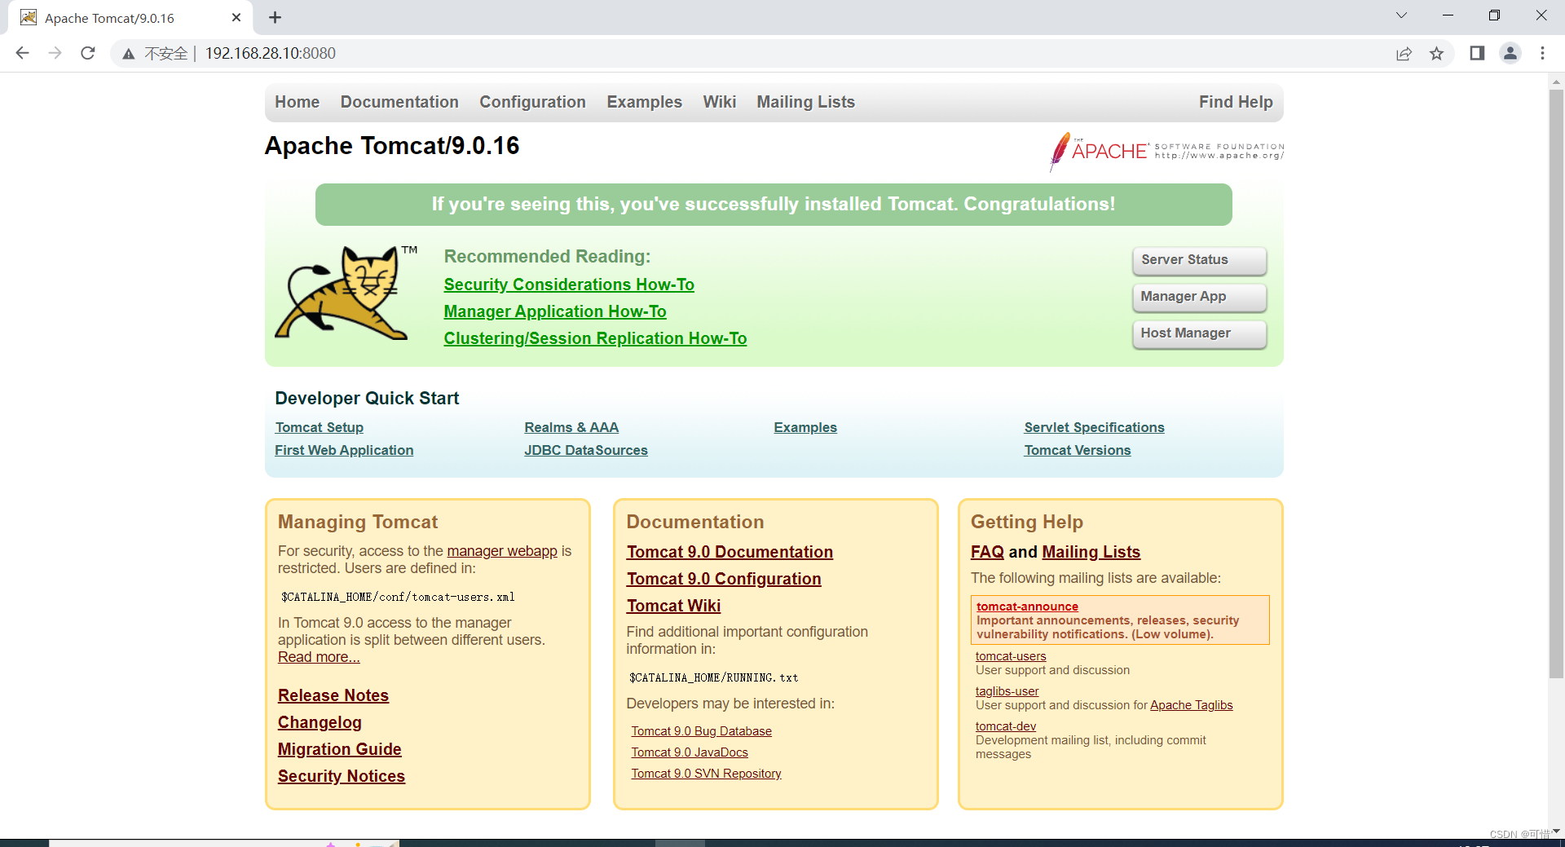The image size is (1565, 847).
Task: Open Clustering/Session Replication How-To link
Action: point(595,338)
